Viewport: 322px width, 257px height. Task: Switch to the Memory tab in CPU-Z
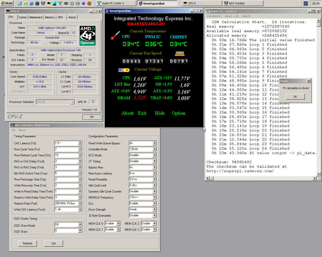point(50,17)
